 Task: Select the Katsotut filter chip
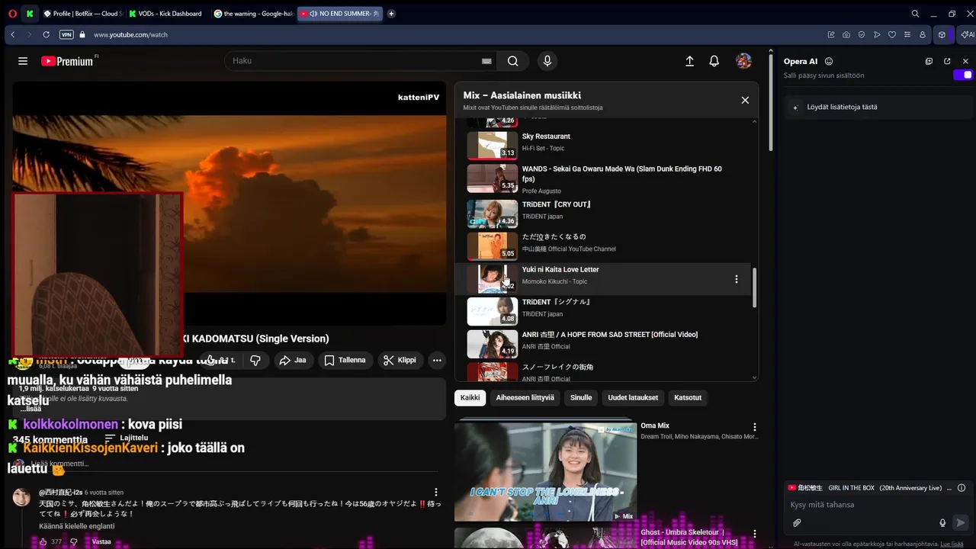pos(688,397)
